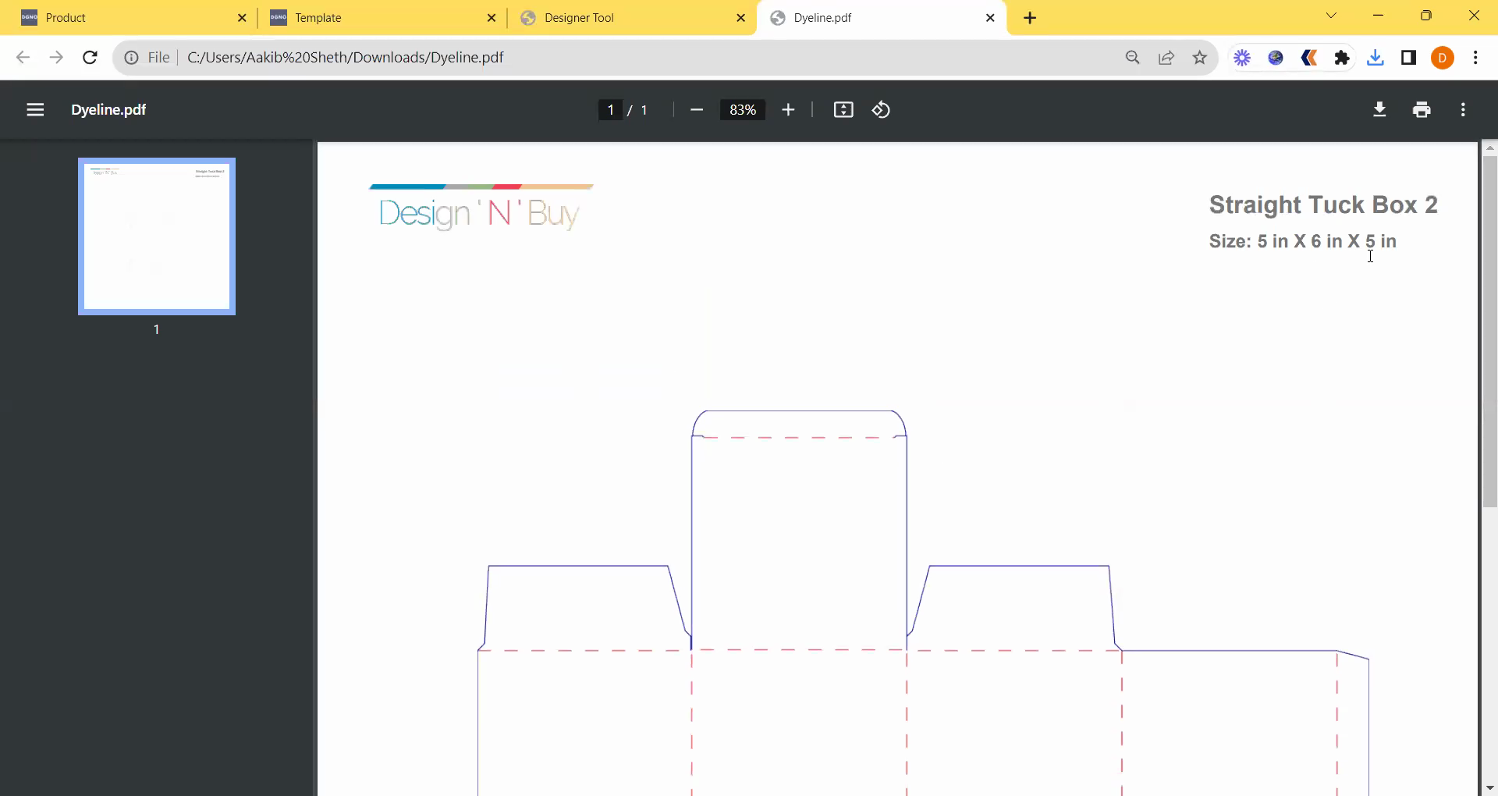Switch to the Product tab

click(x=125, y=18)
